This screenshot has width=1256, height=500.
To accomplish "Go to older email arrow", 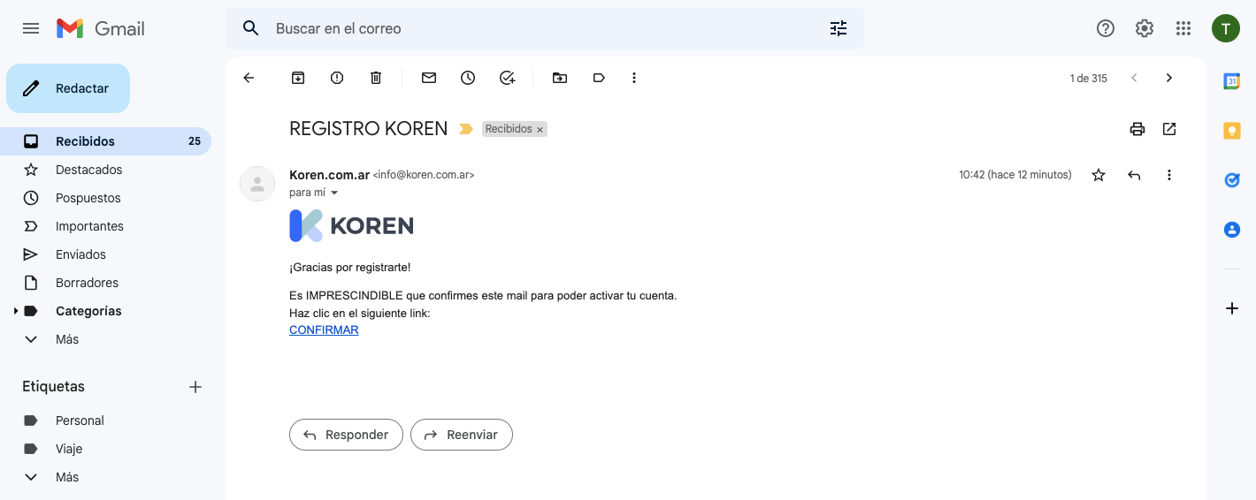I will [x=1169, y=78].
